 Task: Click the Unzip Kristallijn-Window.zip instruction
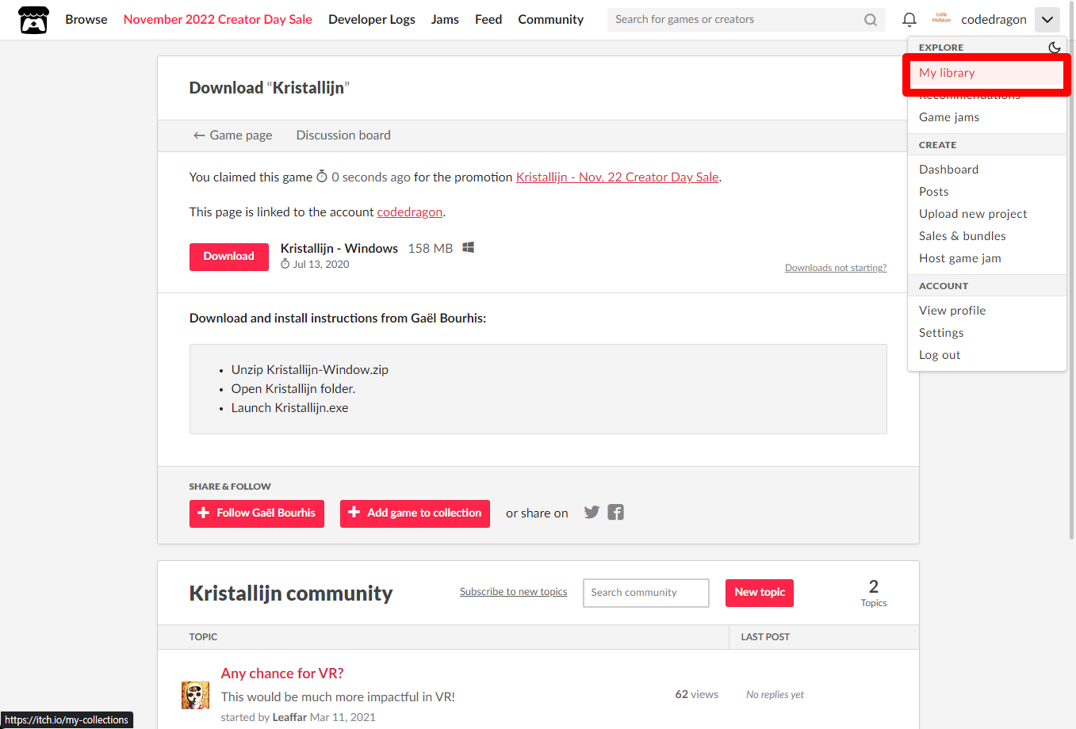(x=310, y=370)
